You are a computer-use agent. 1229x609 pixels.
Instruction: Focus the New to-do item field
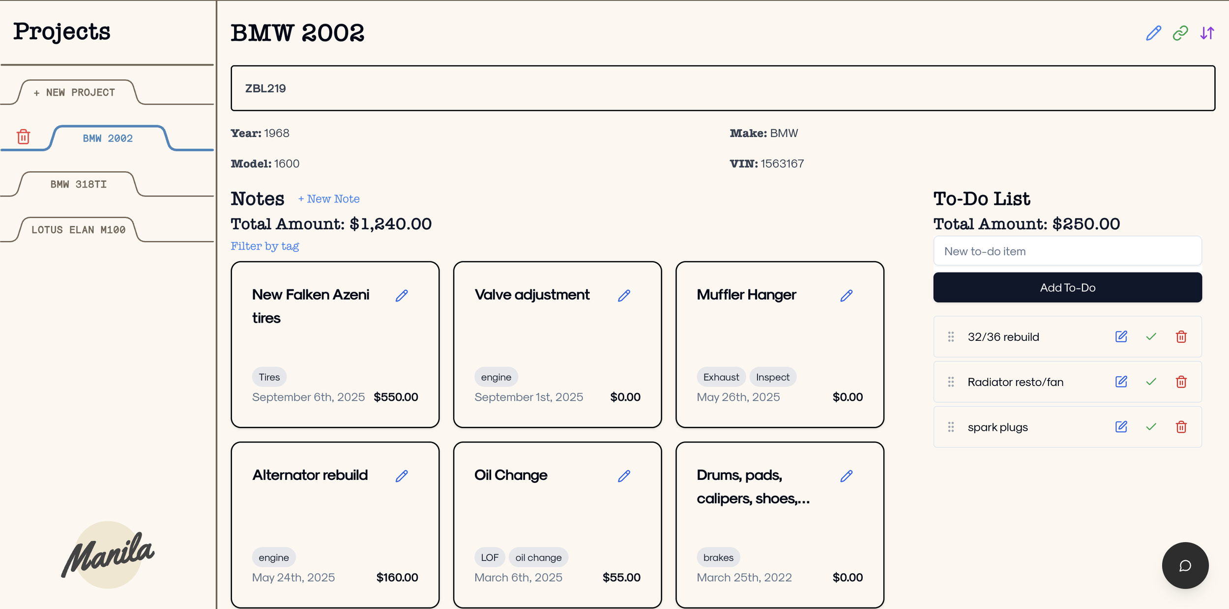(x=1067, y=251)
